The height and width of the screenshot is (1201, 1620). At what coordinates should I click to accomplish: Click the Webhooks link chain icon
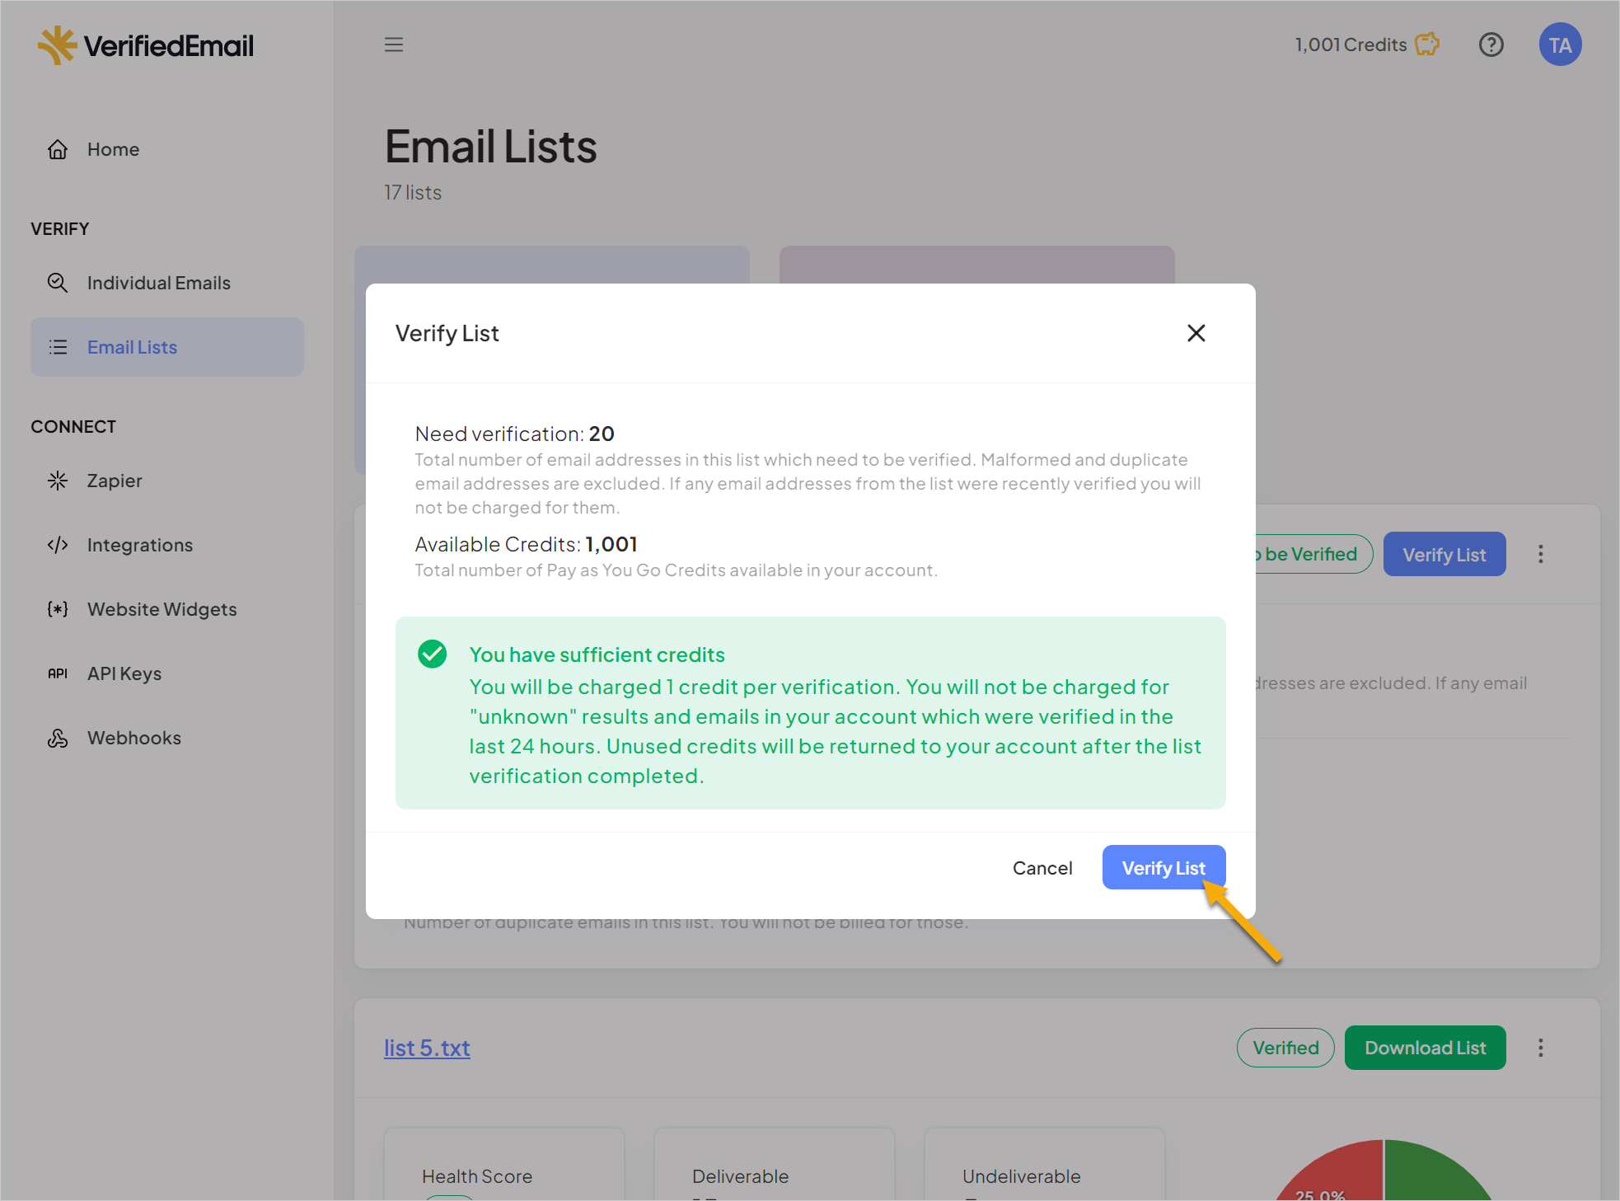[58, 737]
